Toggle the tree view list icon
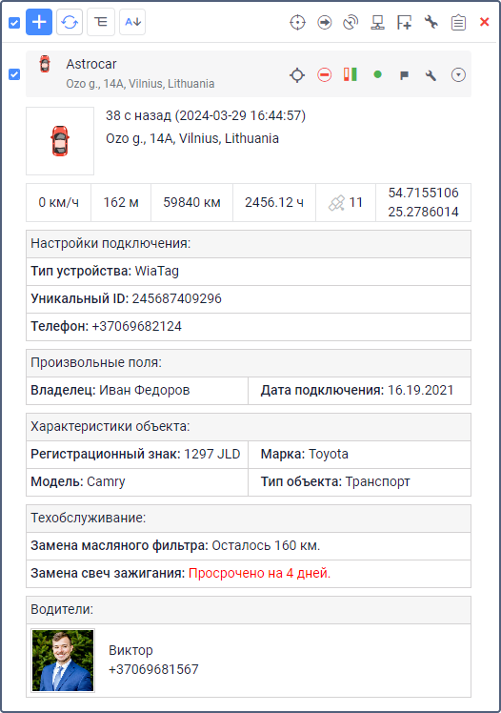 pos(101,22)
